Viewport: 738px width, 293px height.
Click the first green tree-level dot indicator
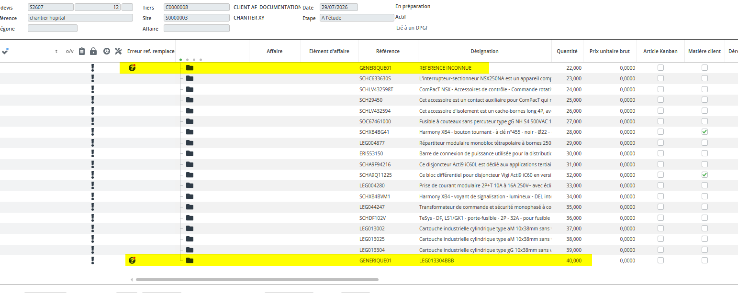[x=180, y=60]
